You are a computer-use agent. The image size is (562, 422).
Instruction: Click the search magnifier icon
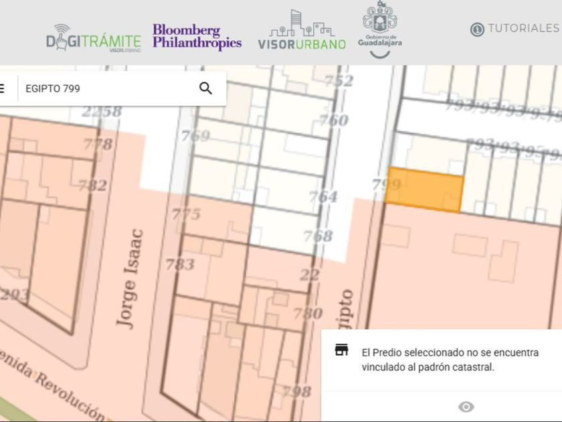[205, 88]
